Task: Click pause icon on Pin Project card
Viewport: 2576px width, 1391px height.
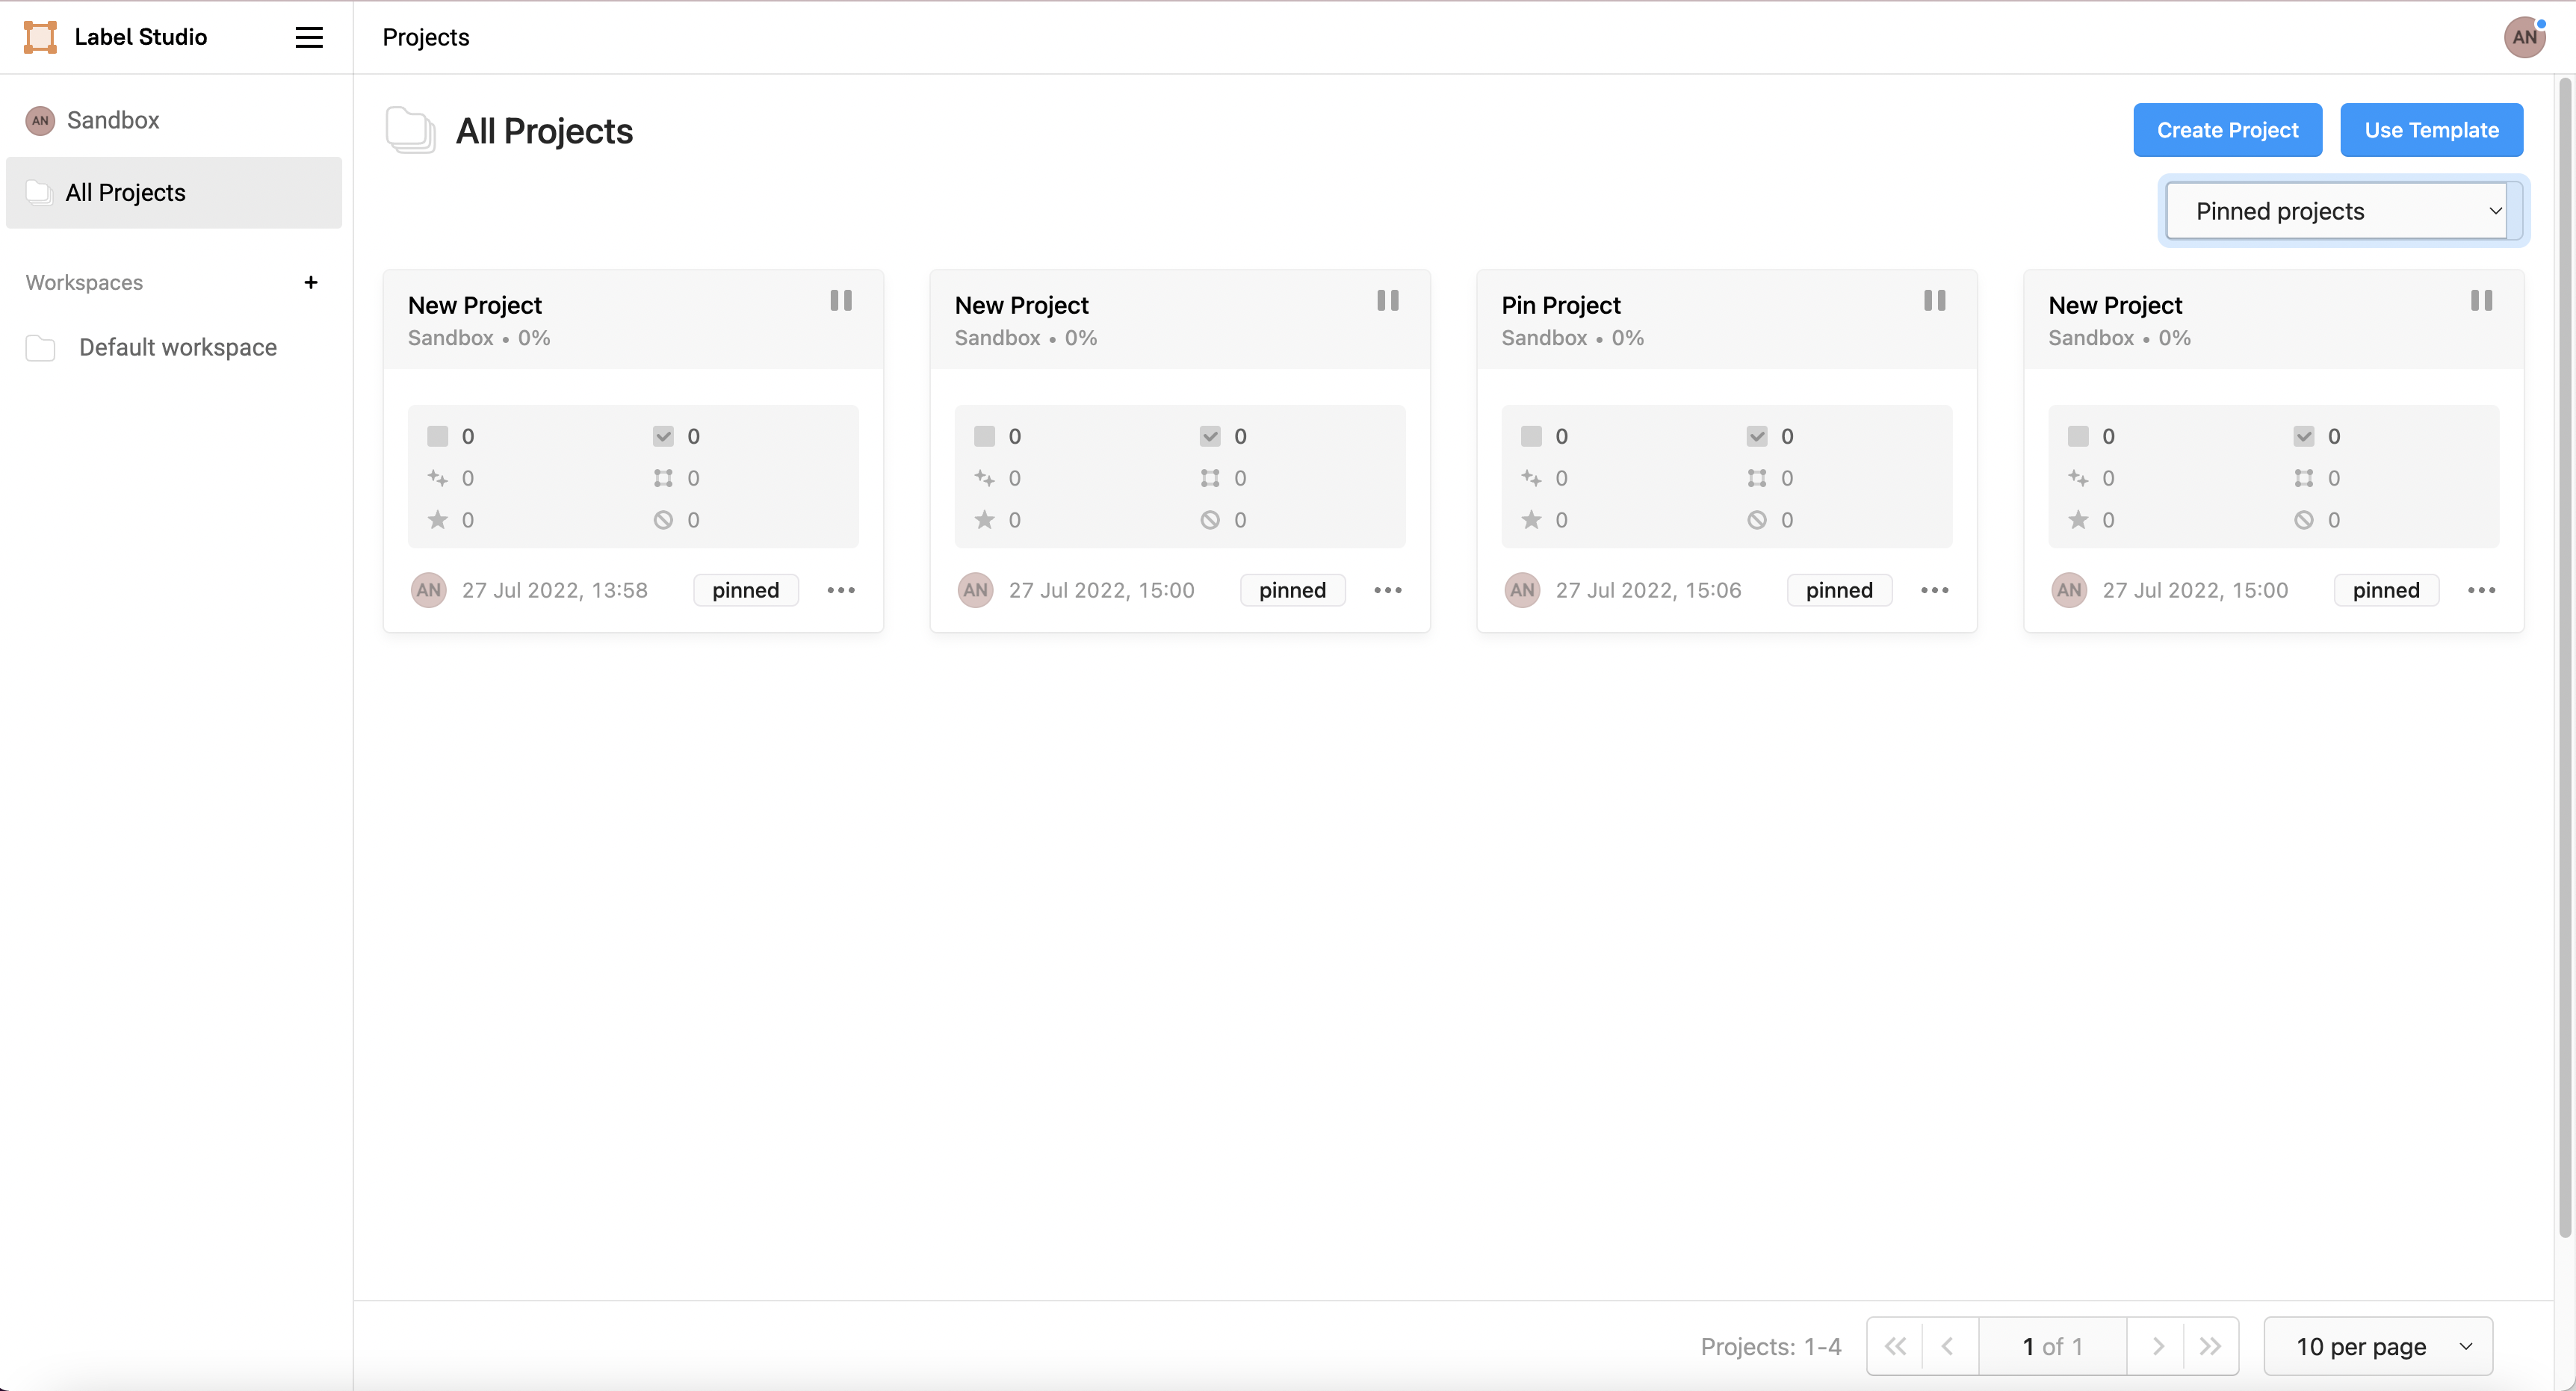Action: 1934,300
